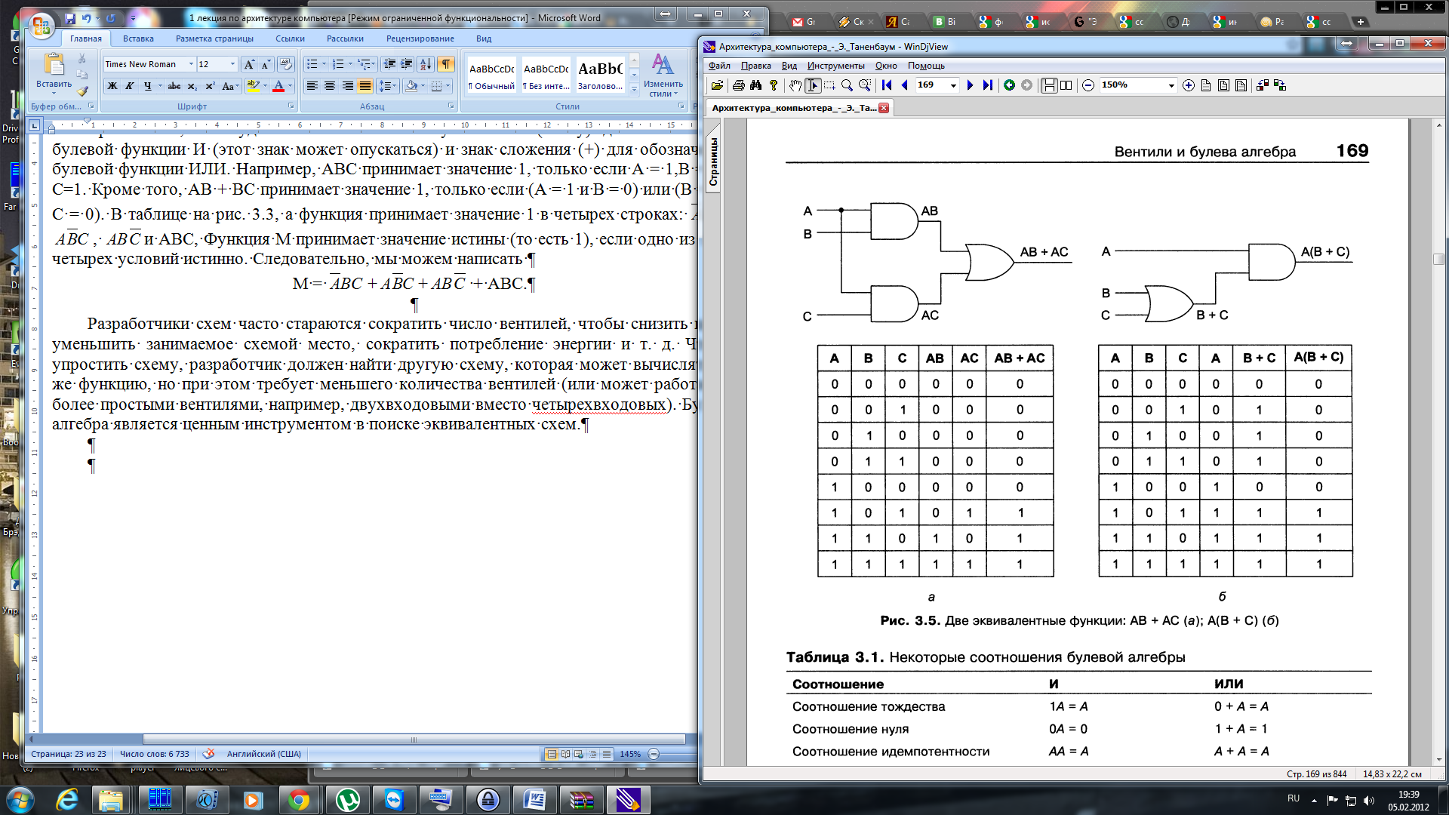The height and width of the screenshot is (815, 1449).
Task: Go to next page in WinDjView
Action: click(x=970, y=85)
